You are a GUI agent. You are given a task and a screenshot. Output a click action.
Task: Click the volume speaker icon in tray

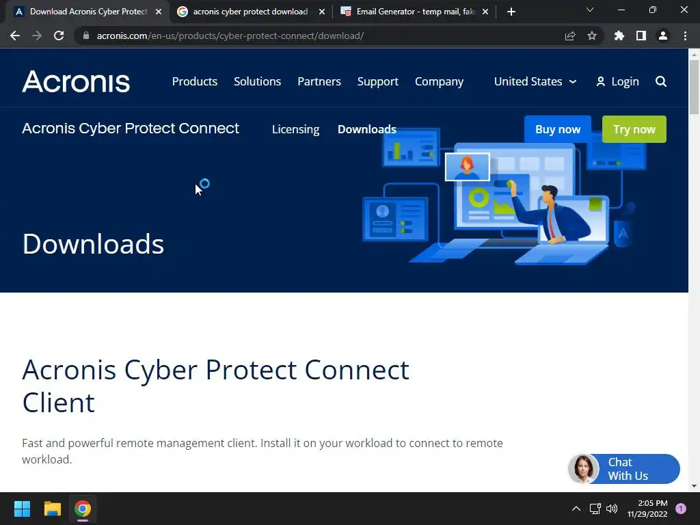tap(612, 509)
